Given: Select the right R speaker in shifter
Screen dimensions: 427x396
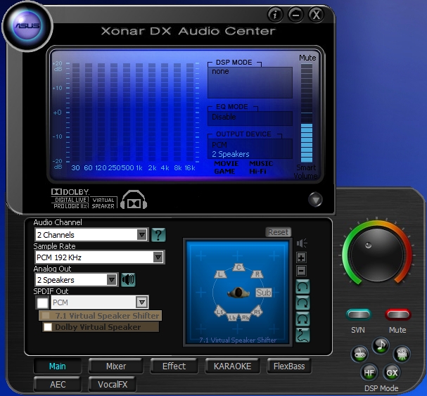Looking at the screenshot, I should [257, 274].
